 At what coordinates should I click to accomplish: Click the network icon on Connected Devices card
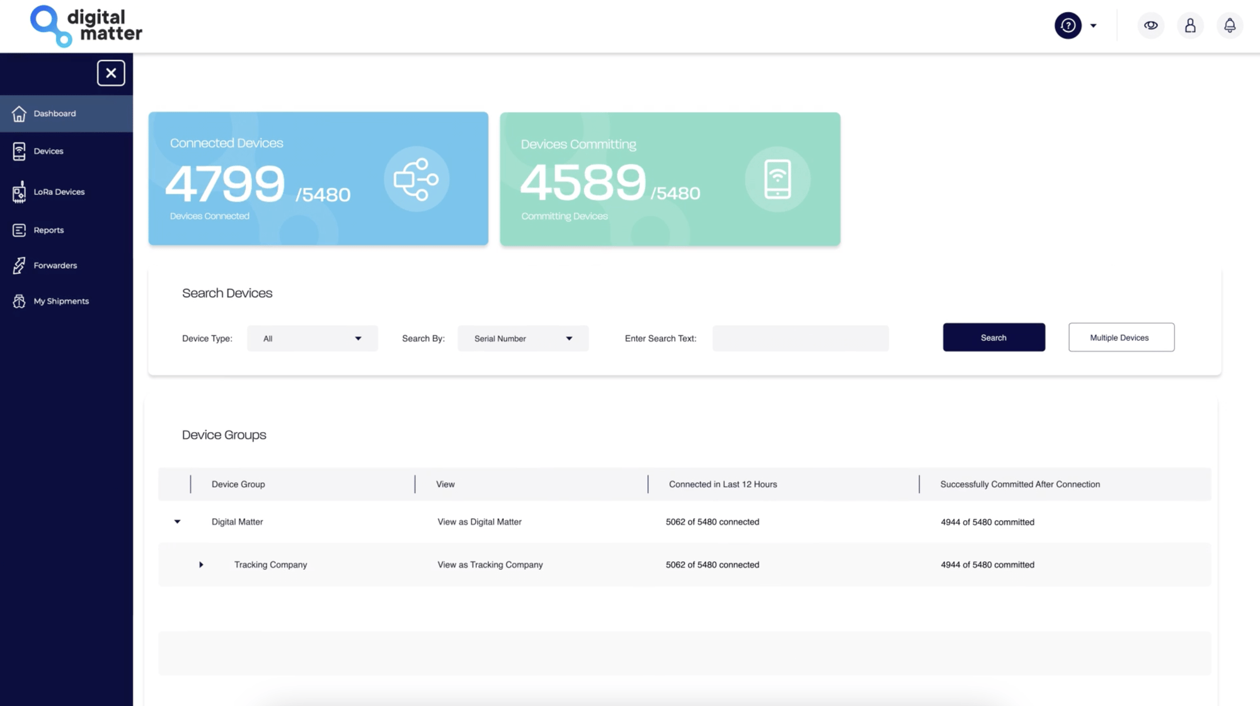point(416,179)
